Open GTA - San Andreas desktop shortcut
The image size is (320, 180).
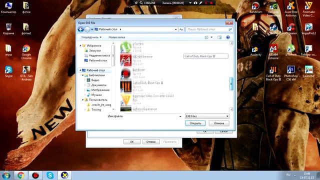(26, 73)
